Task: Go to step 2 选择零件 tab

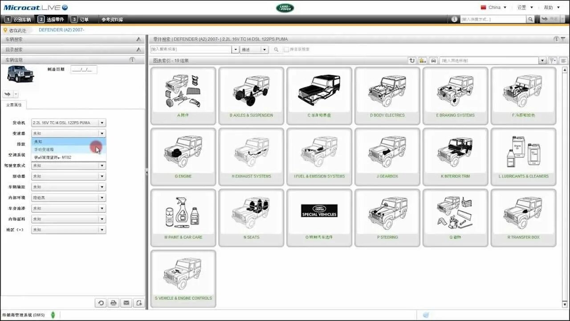Action: tap(51, 19)
